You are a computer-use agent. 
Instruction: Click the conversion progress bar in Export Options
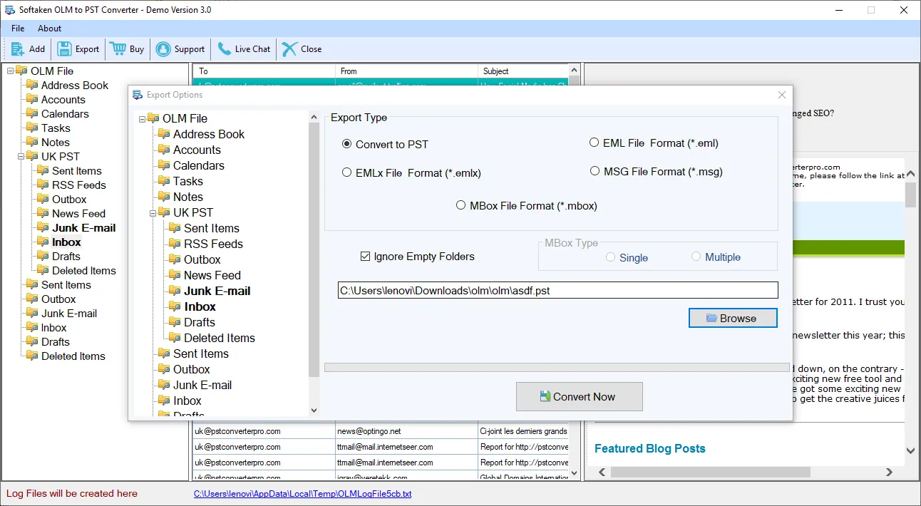(557, 367)
